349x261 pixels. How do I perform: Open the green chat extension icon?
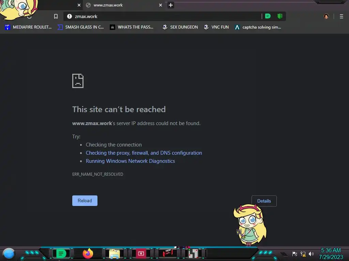click(268, 16)
